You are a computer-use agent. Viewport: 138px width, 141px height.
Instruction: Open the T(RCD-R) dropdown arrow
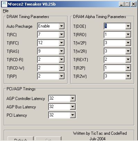click(x=61, y=59)
